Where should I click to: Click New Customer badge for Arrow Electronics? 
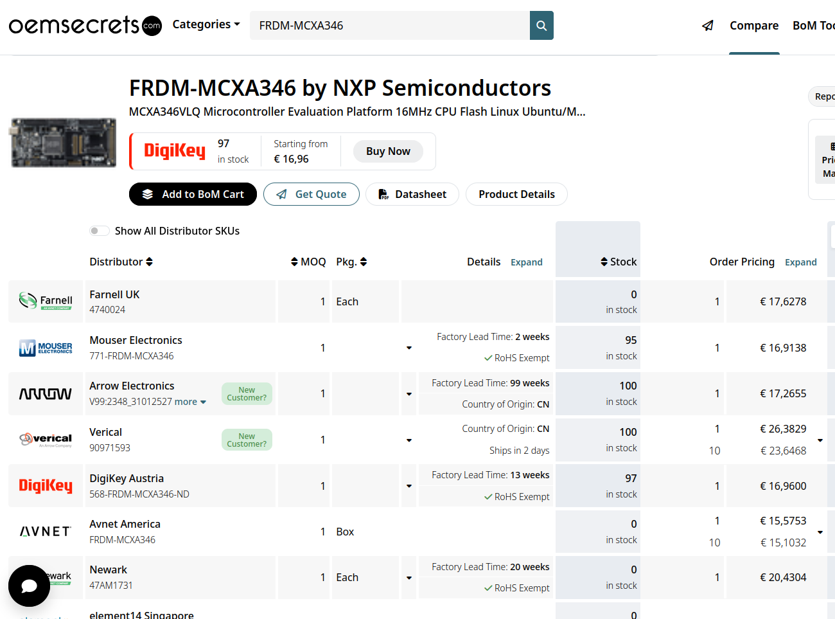[247, 393]
